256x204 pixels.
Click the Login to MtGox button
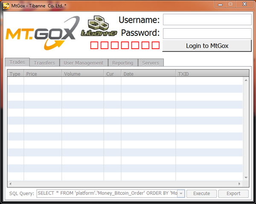[207, 46]
